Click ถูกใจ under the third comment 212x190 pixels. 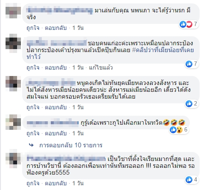point(33,107)
